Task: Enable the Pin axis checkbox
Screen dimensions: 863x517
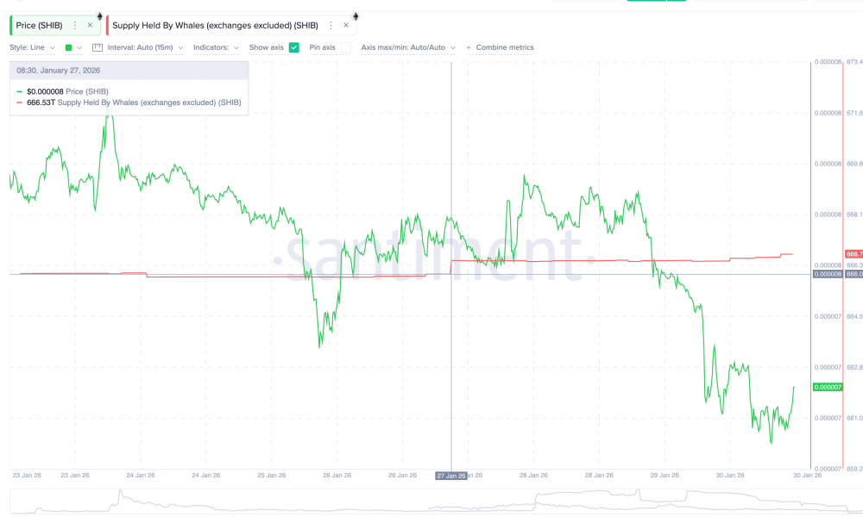Action: pyautogui.click(x=345, y=47)
